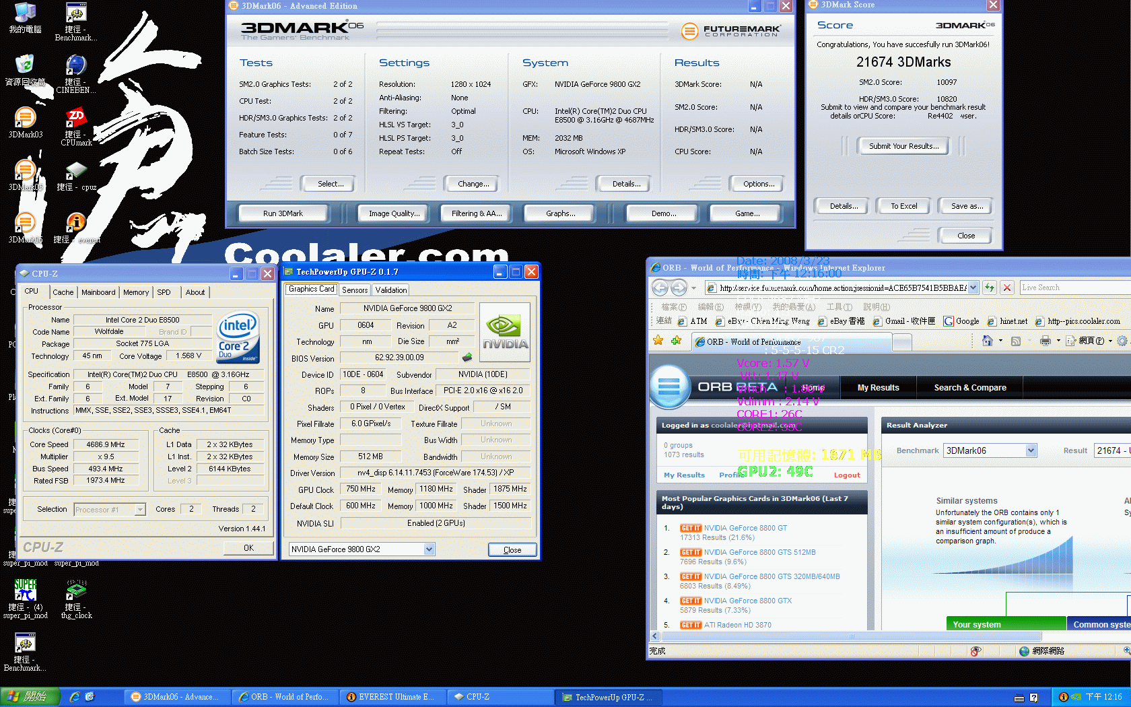This screenshot has width=1131, height=707.
Task: Click the Result field showing 21674
Action: 1112,450
